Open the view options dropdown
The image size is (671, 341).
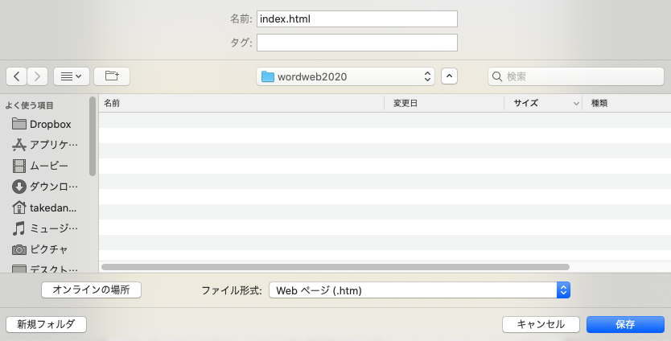(x=71, y=76)
